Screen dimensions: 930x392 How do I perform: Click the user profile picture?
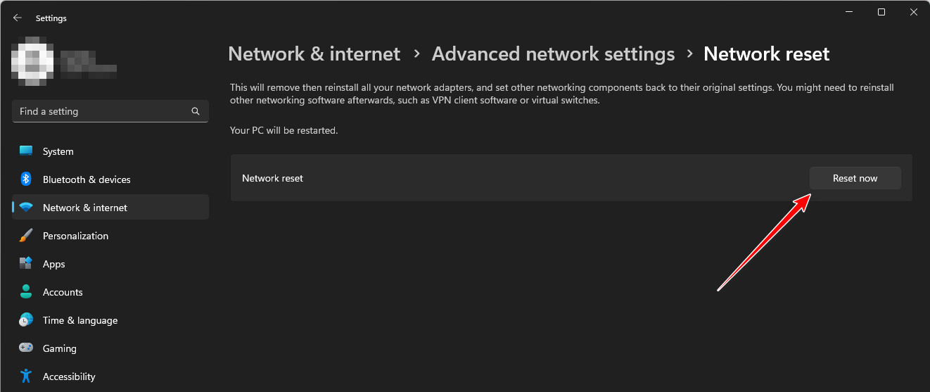coord(32,62)
